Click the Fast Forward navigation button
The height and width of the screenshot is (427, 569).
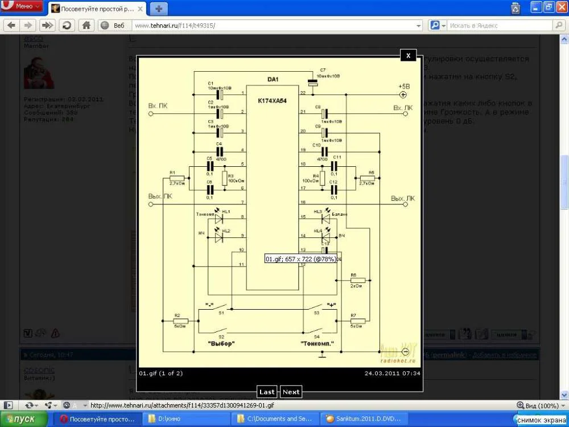(x=47, y=25)
